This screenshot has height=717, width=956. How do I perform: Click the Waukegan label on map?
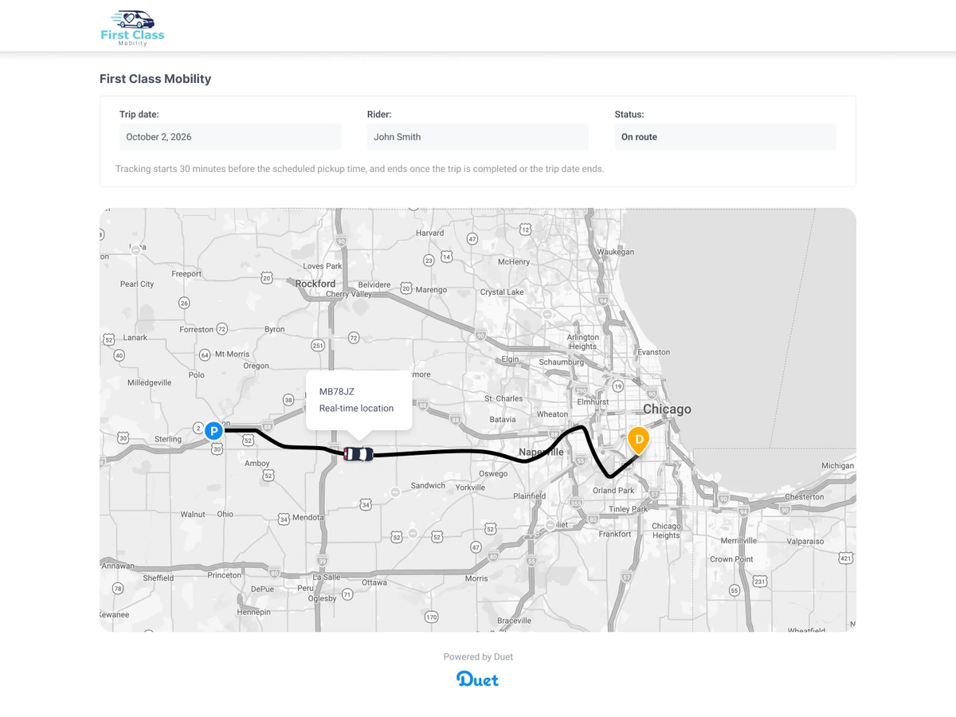pyautogui.click(x=616, y=252)
